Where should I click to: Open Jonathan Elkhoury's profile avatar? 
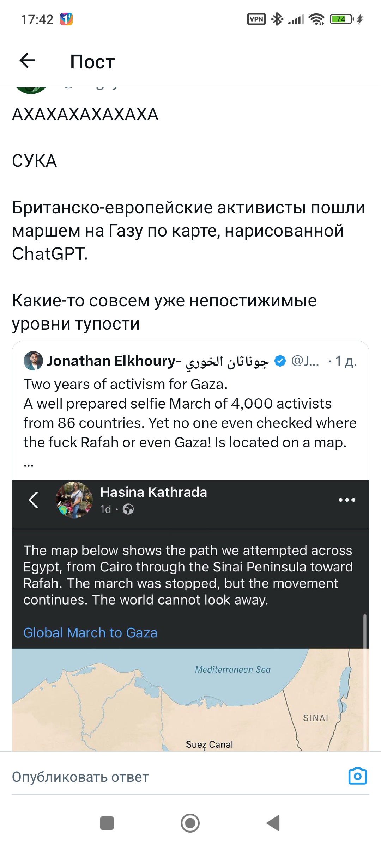click(33, 361)
